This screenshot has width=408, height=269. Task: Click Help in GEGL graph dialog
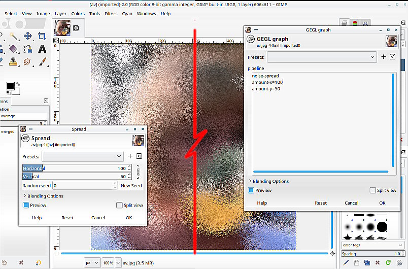coord(262,203)
